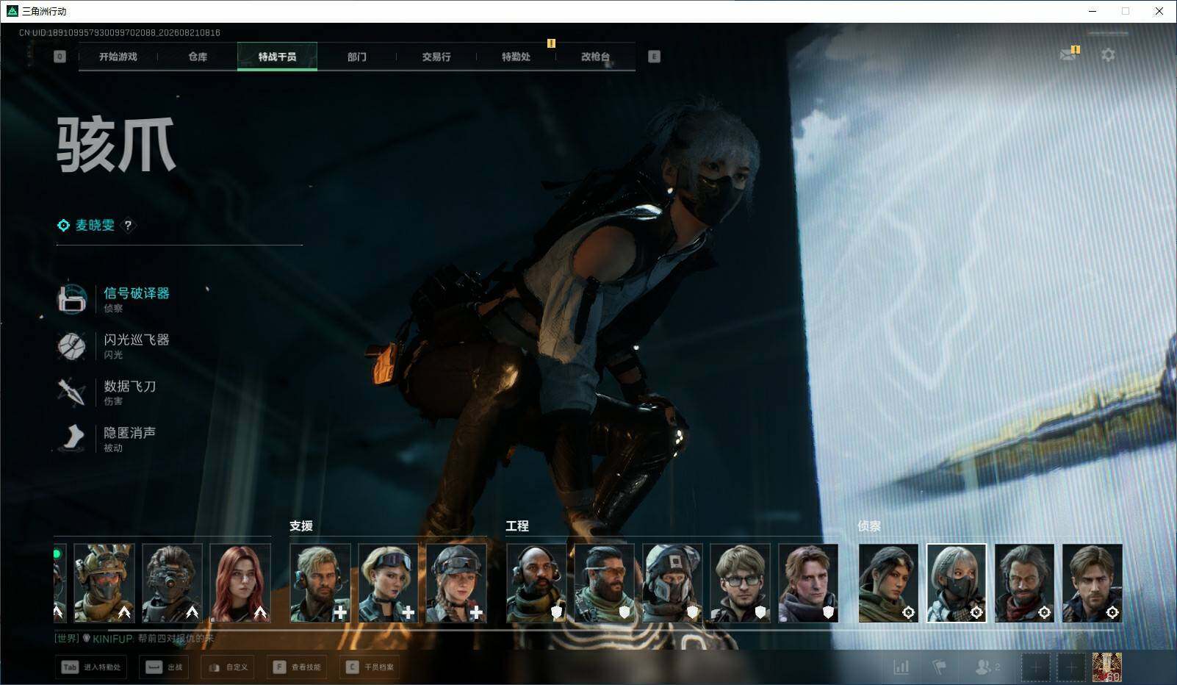
Task: Select the gray-bearded recon operator with scarf
Action: tap(1024, 583)
